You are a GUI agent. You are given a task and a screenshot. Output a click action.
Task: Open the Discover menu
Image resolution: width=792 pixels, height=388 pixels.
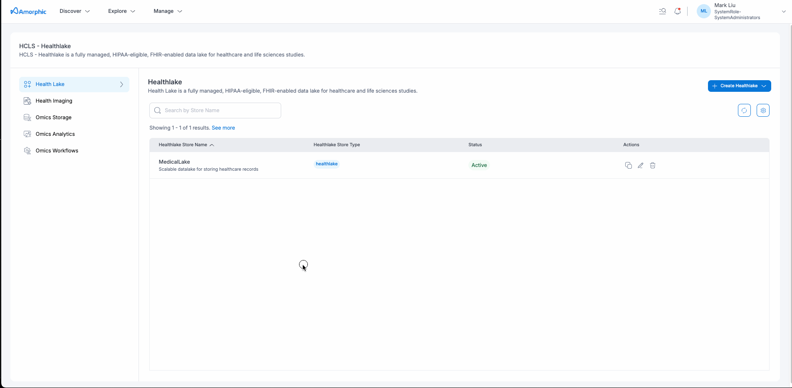coord(75,11)
